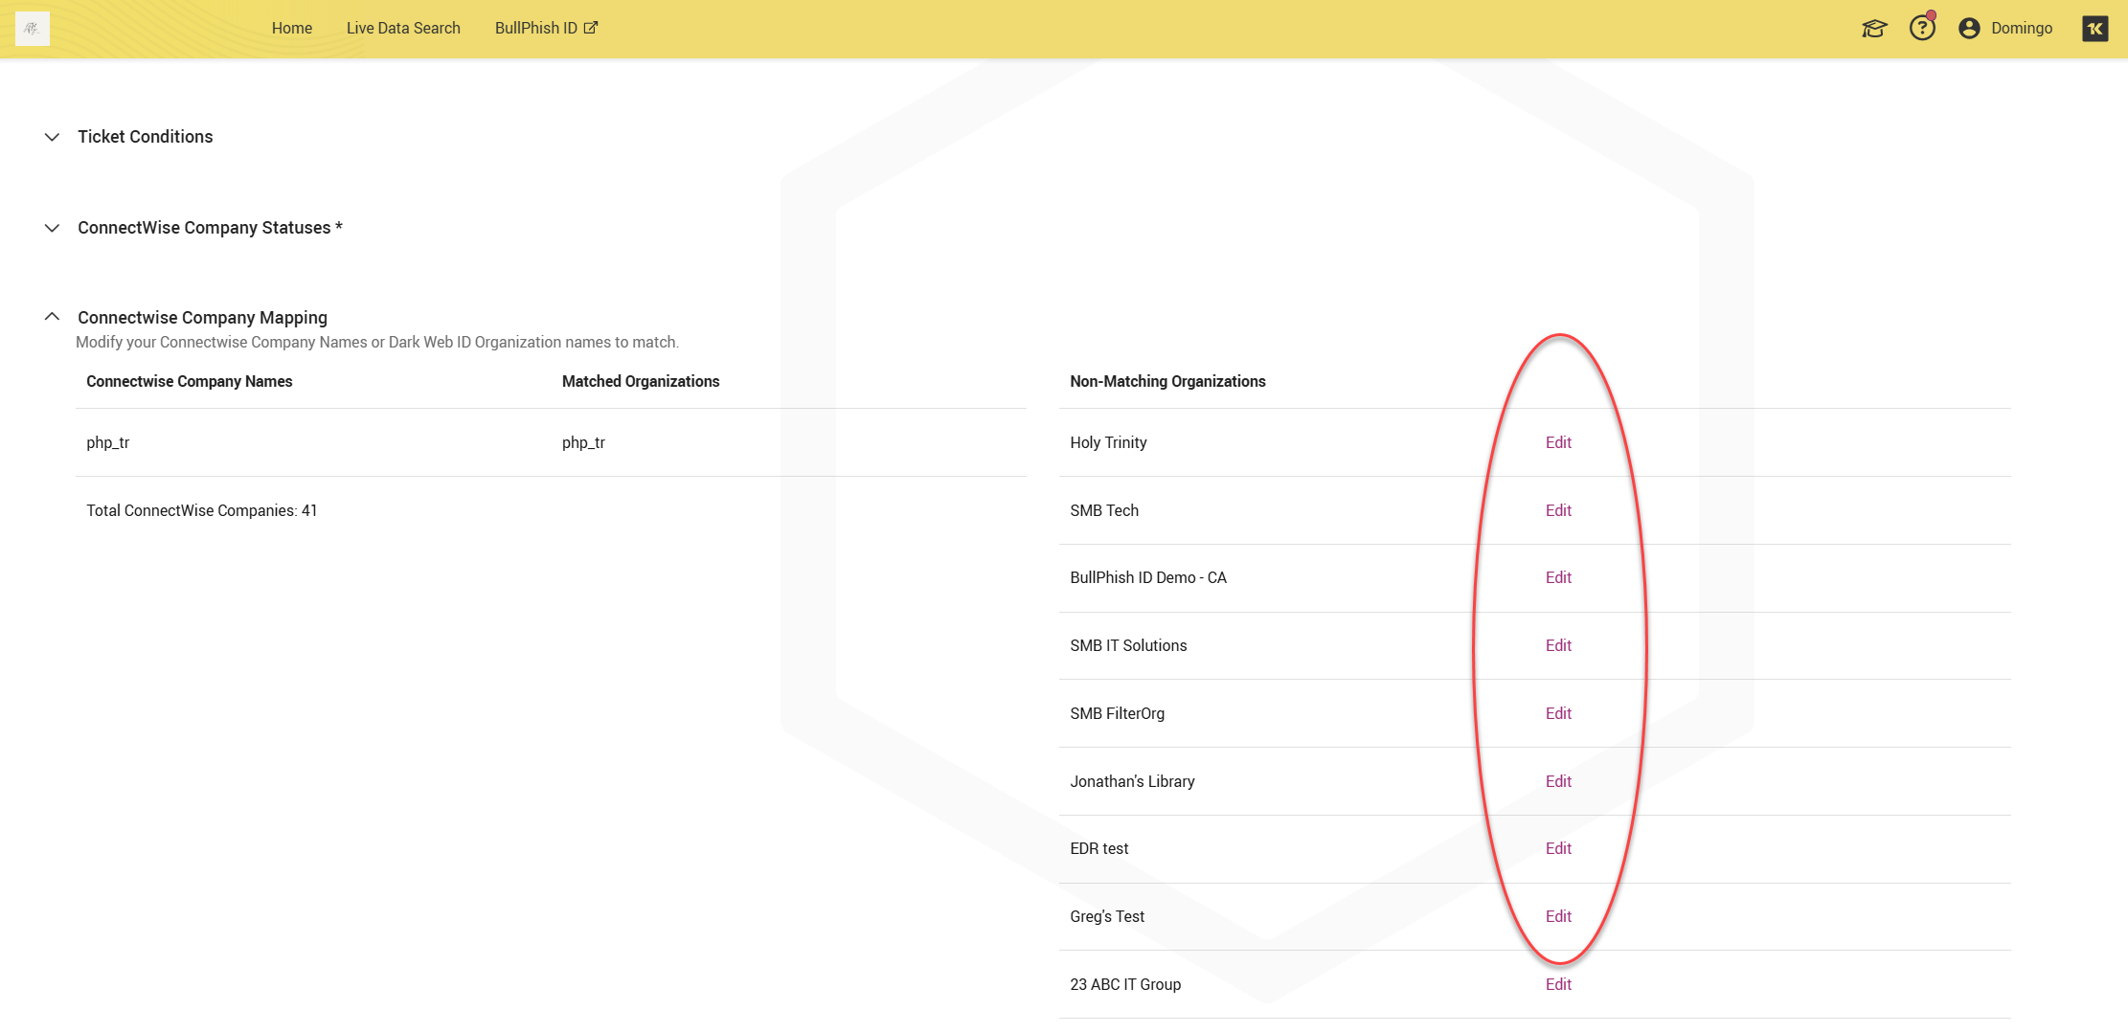The width and height of the screenshot is (2128, 1033).
Task: Open the Domingo user account icon
Action: (x=1969, y=29)
